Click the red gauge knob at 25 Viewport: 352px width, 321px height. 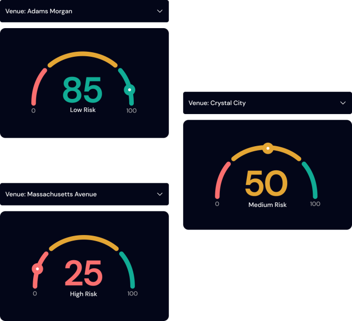coord(38,269)
